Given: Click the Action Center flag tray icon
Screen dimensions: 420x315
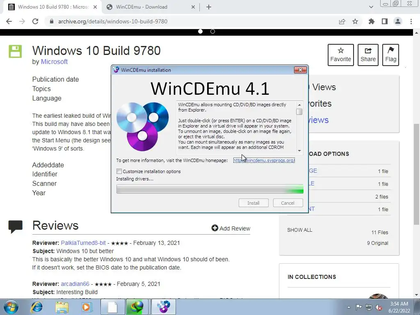Looking at the screenshot, I should pyautogui.click(x=358, y=307).
